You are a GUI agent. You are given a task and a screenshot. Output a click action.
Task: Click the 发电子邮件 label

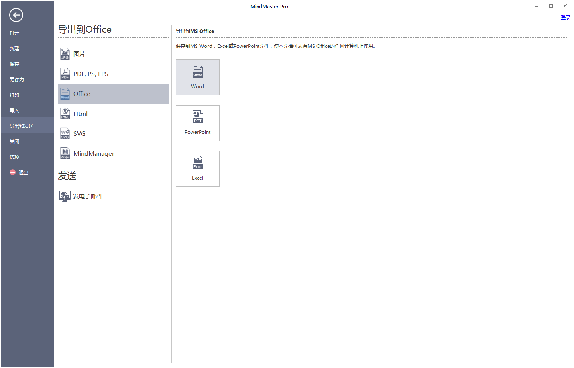click(88, 196)
